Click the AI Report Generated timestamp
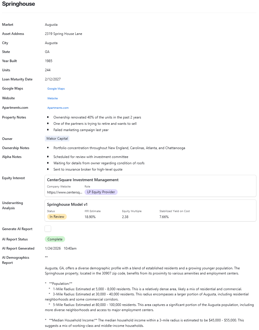 coord(61,248)
